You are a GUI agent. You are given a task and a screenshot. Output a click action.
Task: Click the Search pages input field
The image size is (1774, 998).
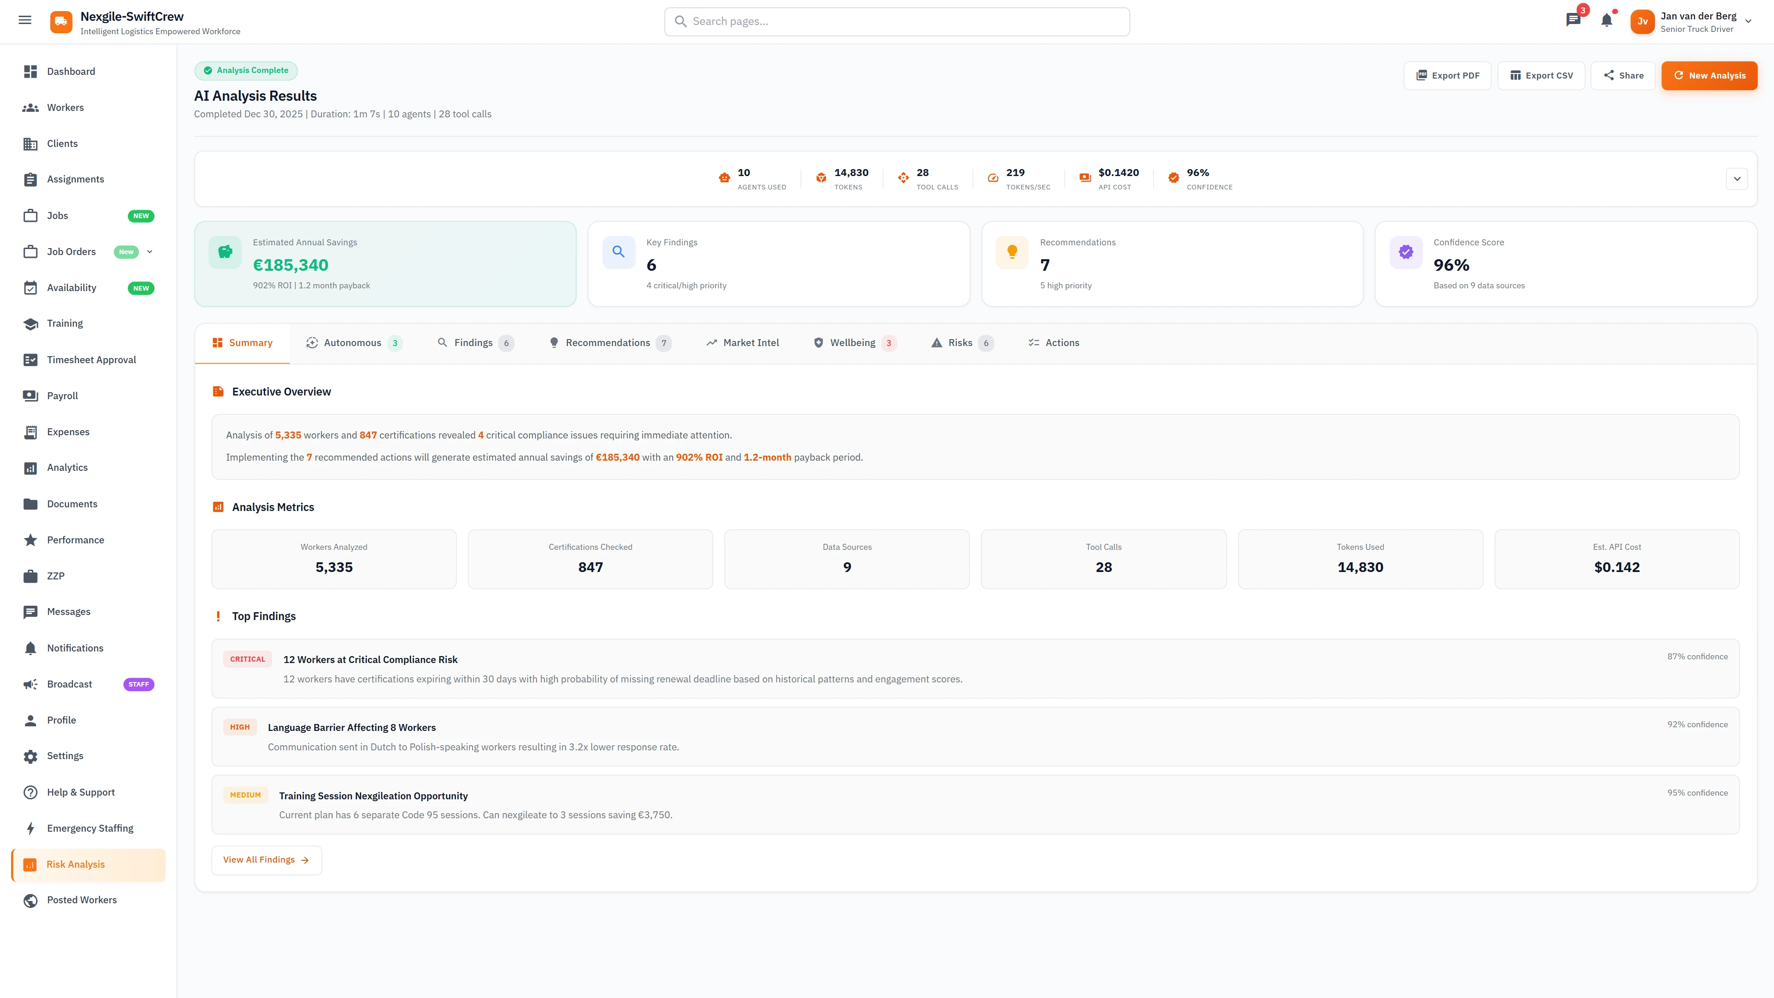tap(897, 21)
